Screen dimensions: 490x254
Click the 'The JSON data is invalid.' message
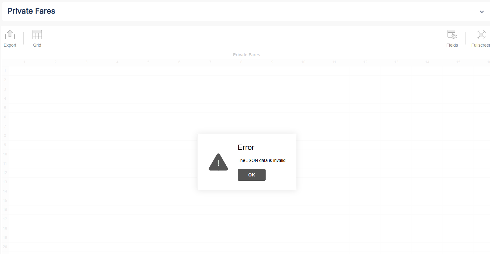(262, 160)
